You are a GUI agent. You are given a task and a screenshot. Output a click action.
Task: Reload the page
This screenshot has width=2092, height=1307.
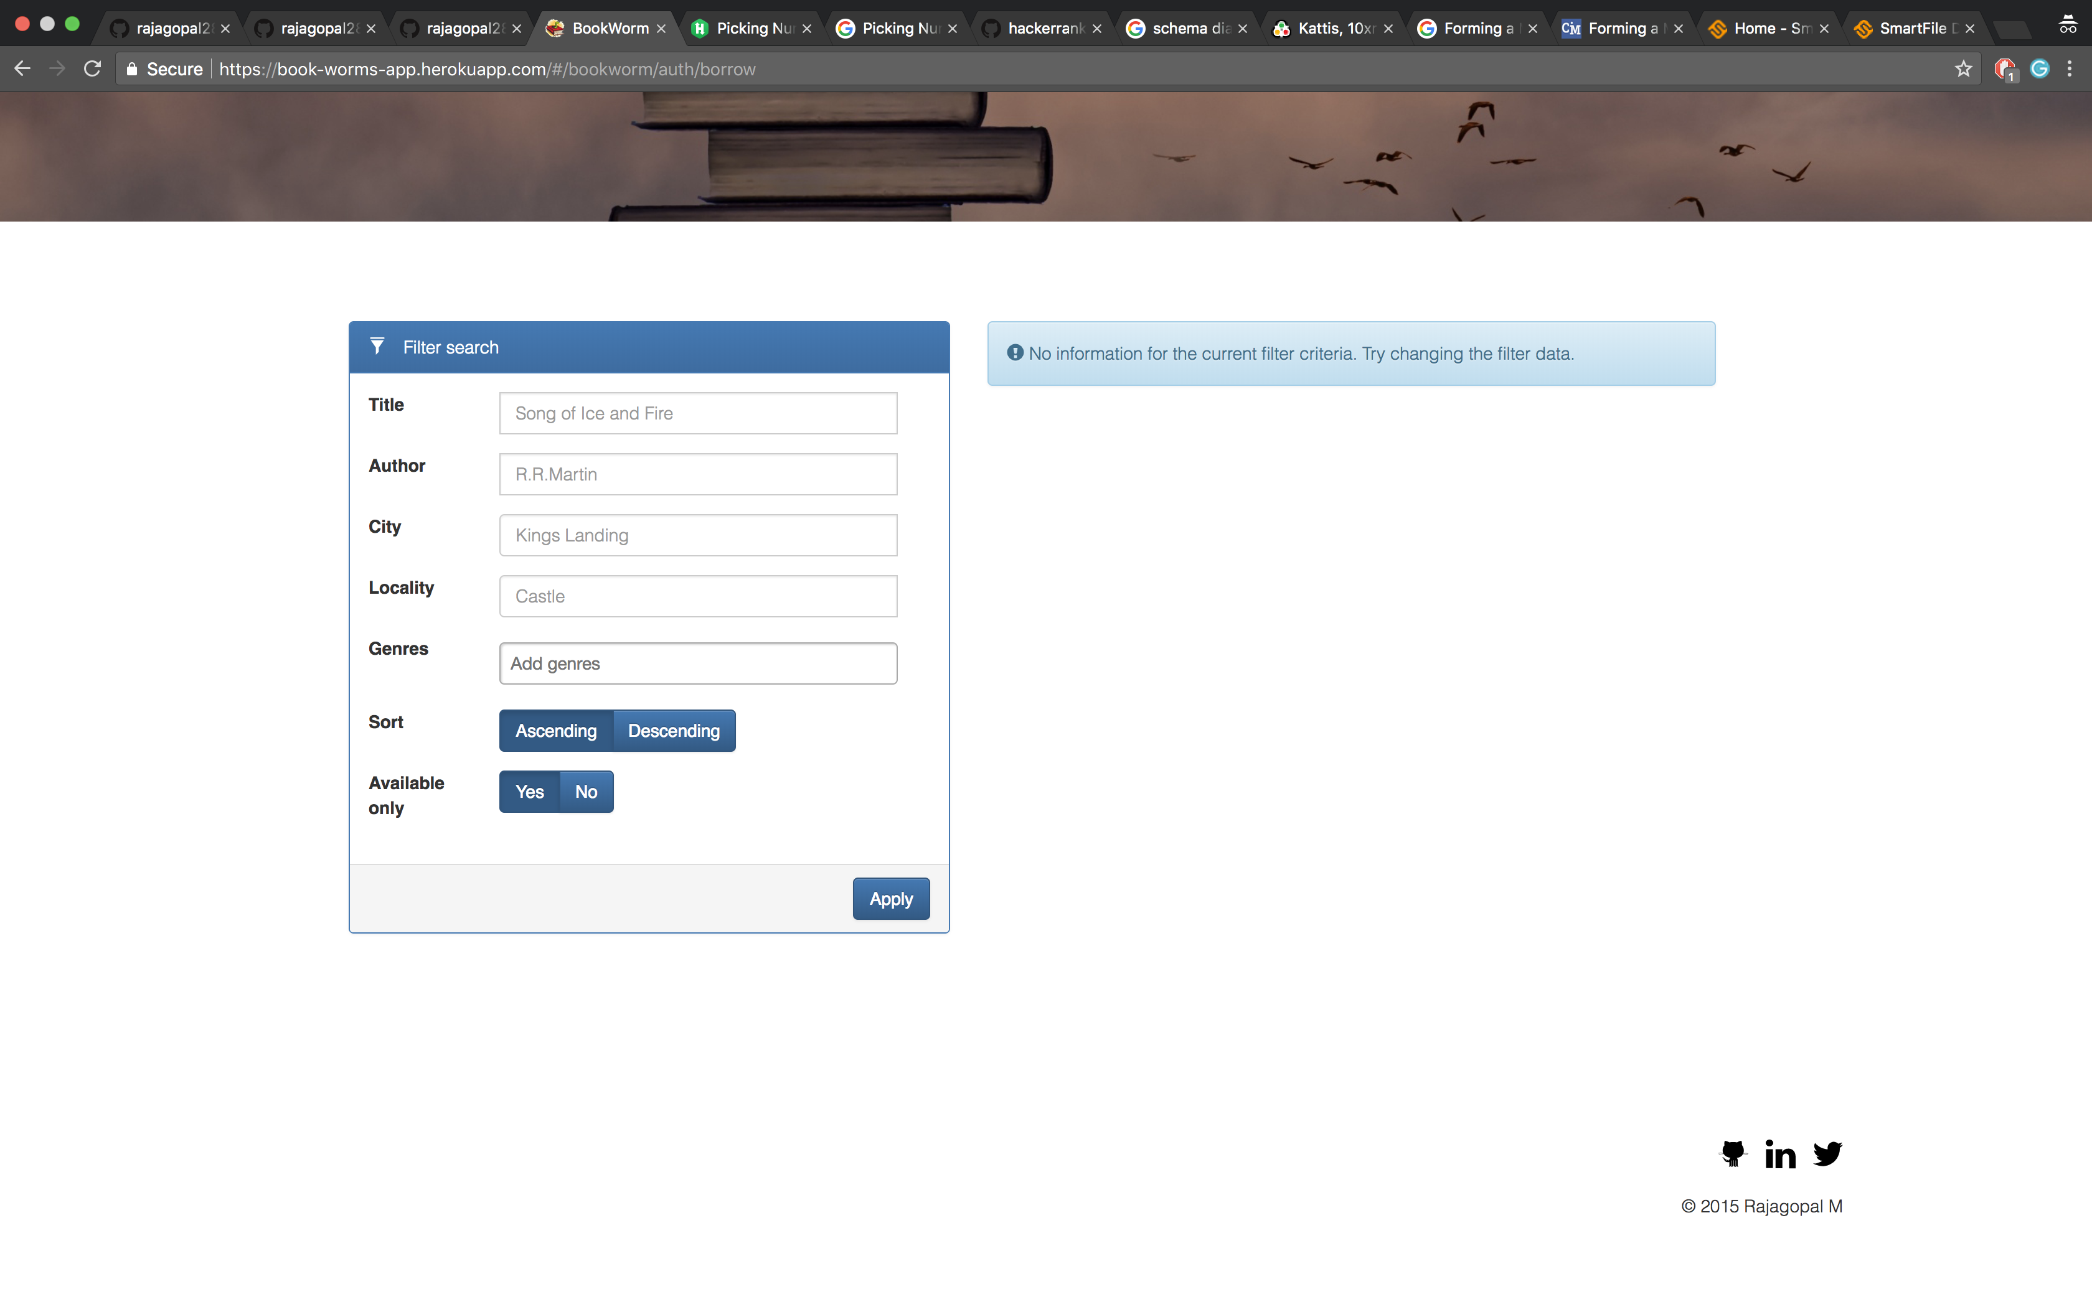(93, 69)
